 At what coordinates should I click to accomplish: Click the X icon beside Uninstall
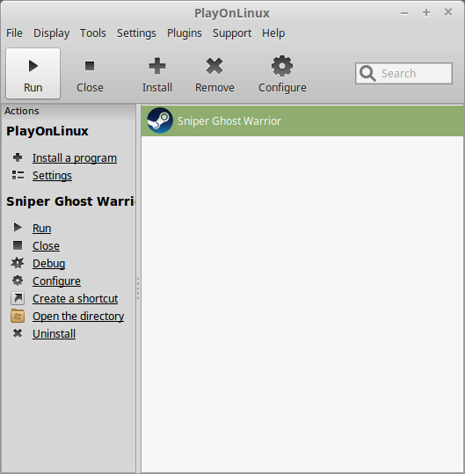point(18,333)
